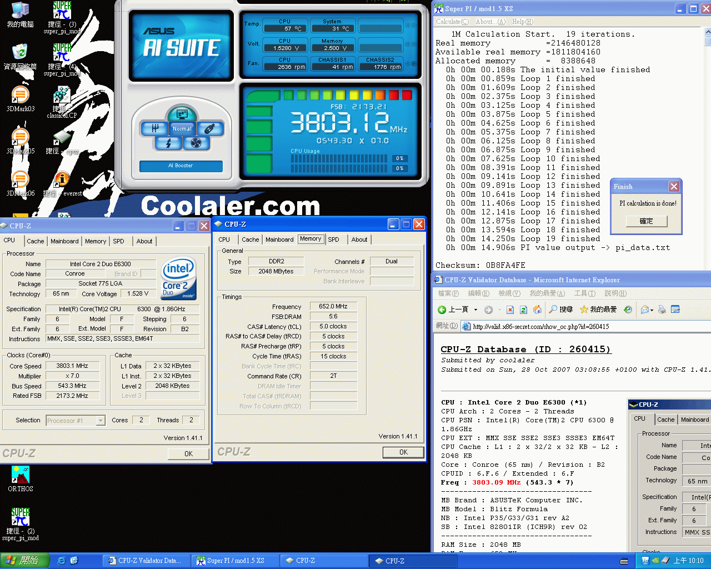This screenshot has height=569, width=711.
Task: Open the 檢視(V) menu in Internet Explorer
Action: (509, 293)
